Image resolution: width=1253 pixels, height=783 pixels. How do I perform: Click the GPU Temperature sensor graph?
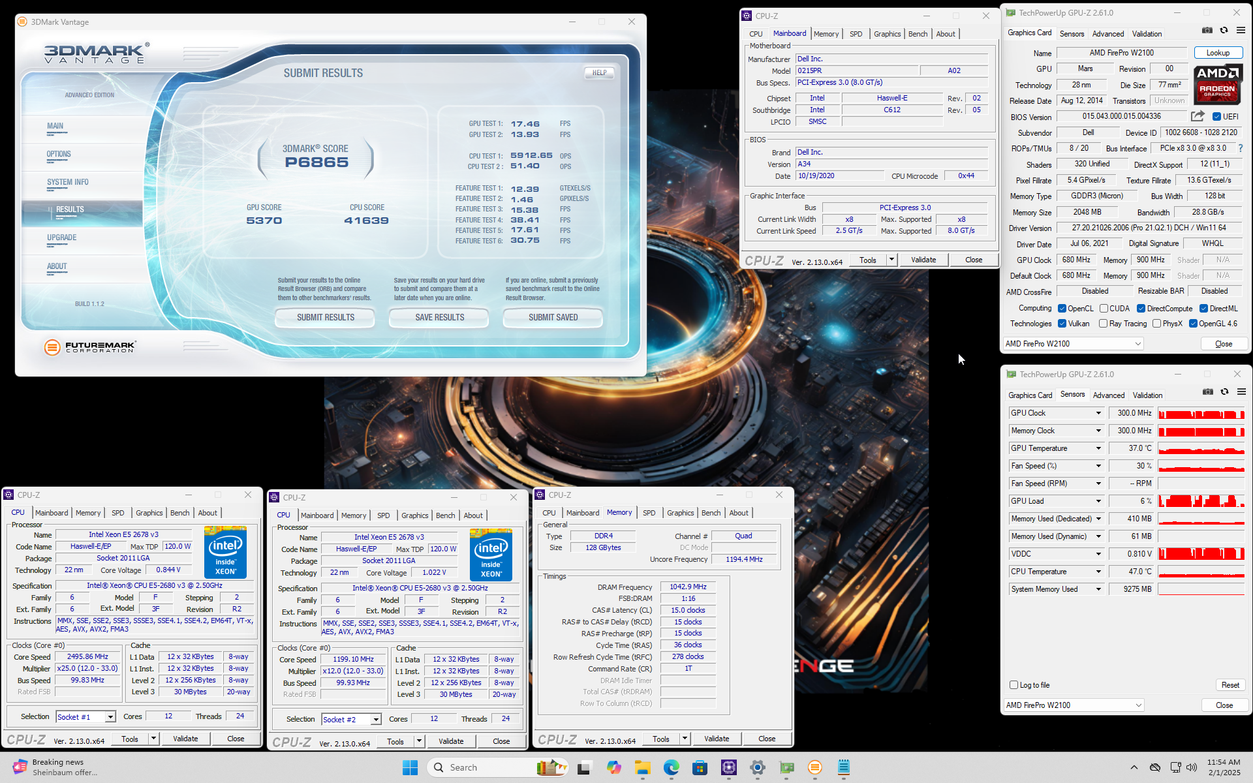point(1201,448)
